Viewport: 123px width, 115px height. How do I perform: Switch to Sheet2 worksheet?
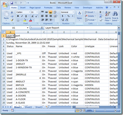coord(28,107)
